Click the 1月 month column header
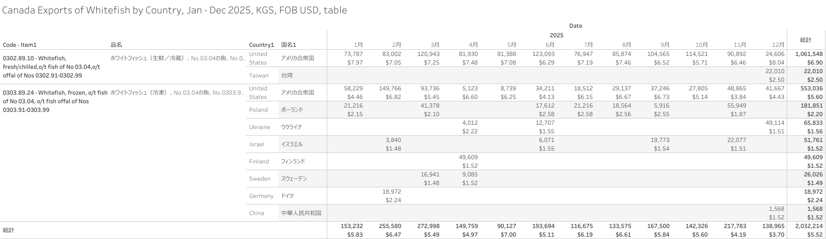Screen dimensions: 826x239 tap(358, 45)
